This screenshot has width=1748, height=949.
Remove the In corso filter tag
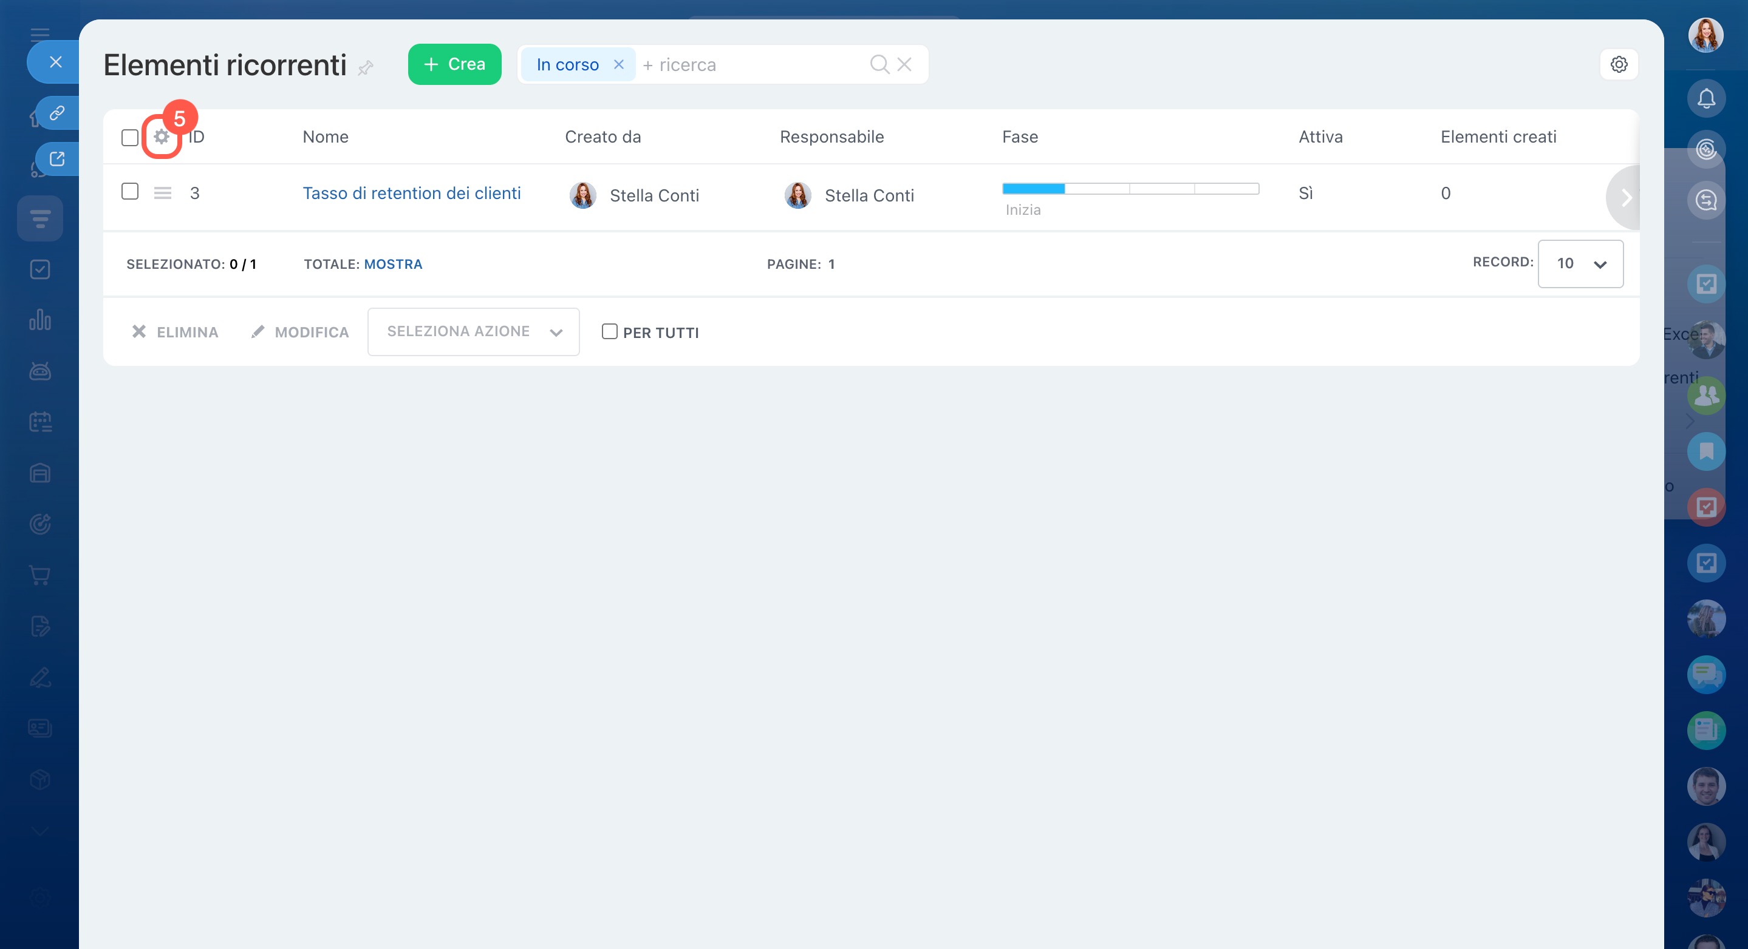coord(618,64)
